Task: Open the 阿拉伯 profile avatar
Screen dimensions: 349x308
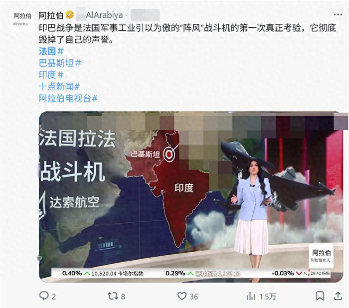Action: pyautogui.click(x=22, y=19)
